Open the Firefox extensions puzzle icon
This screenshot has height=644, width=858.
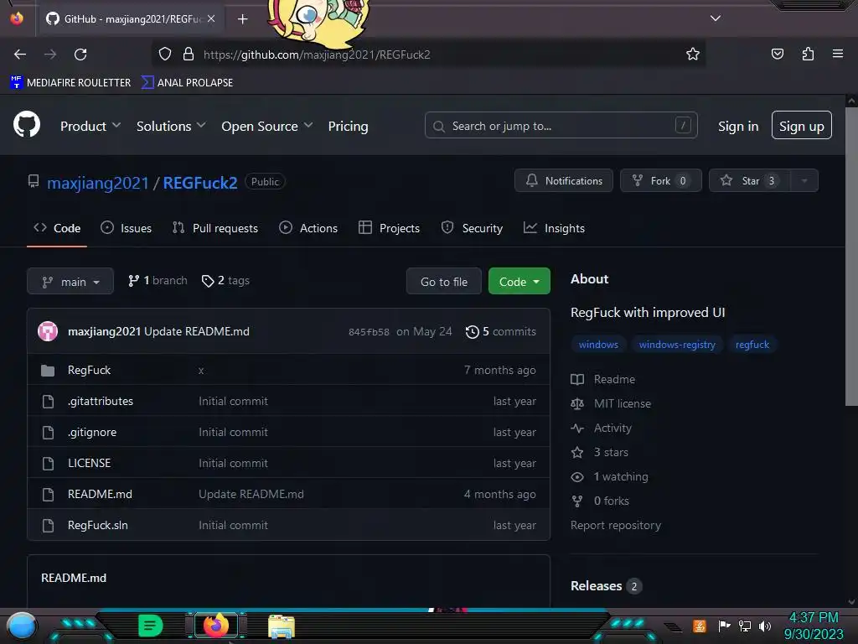click(808, 54)
